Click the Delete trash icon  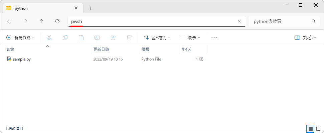129,38
